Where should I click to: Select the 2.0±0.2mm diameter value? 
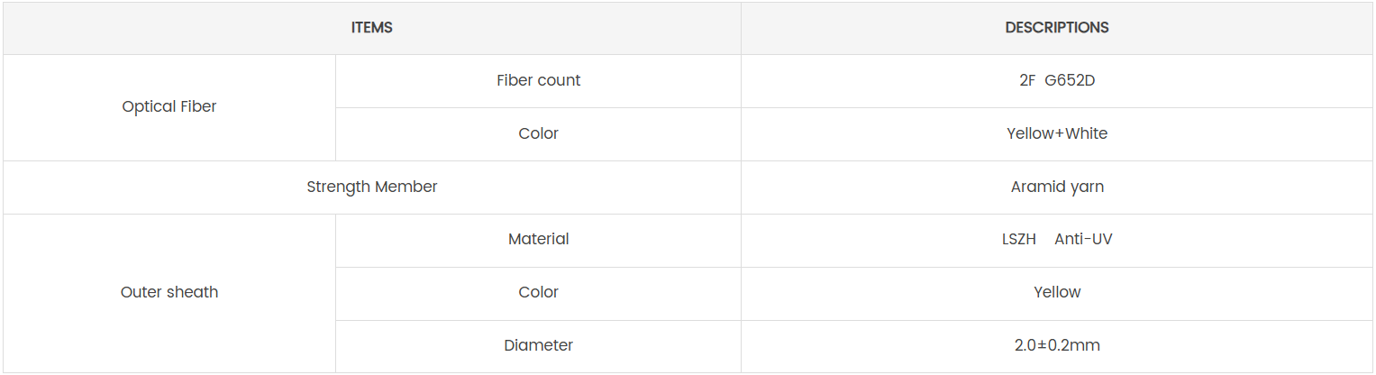pos(1057,345)
